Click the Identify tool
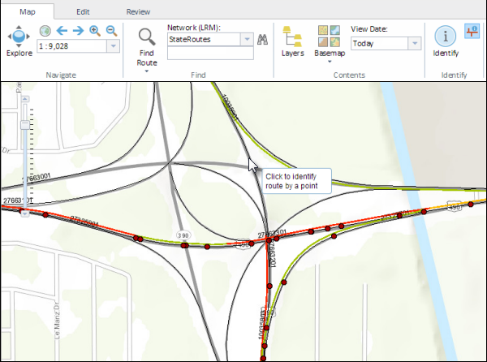Viewport: 487px width, 362px height. pyautogui.click(x=445, y=39)
